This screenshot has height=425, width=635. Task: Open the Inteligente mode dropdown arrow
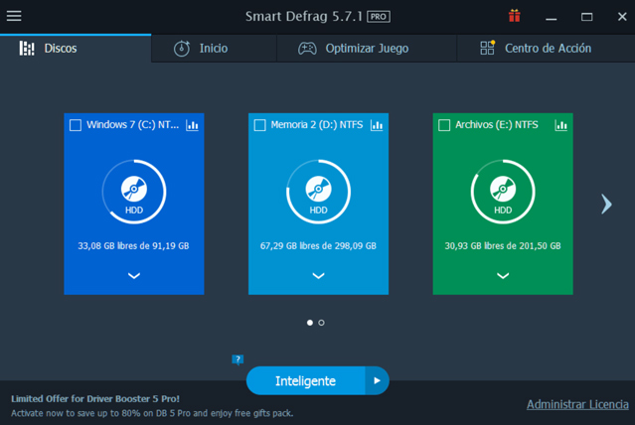377,381
